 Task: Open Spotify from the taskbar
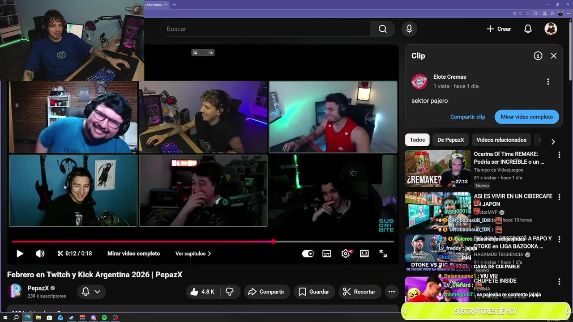pyautogui.click(x=104, y=318)
